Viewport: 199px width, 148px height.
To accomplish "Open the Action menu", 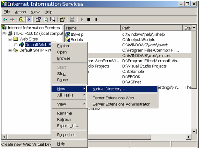I will [x=20, y=12].
